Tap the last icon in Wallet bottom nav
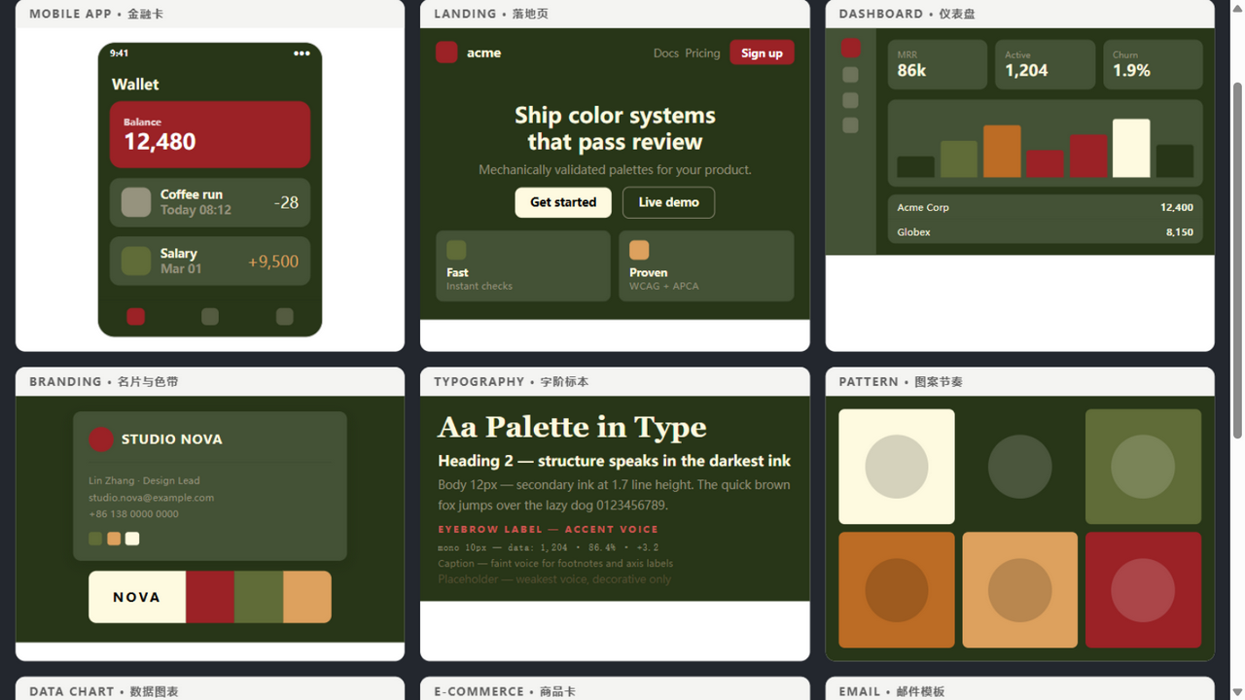 pyautogui.click(x=284, y=316)
